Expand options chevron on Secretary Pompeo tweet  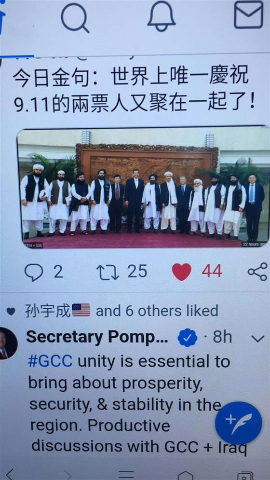[258, 339]
